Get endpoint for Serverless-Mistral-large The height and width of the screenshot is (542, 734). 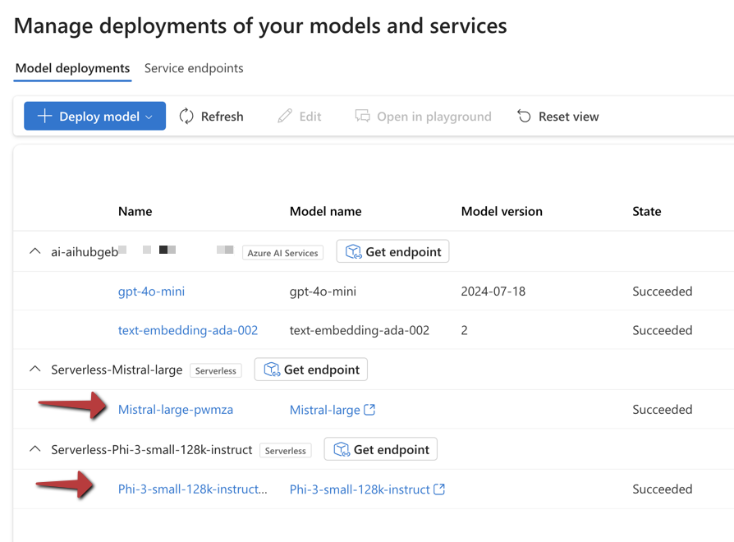311,370
